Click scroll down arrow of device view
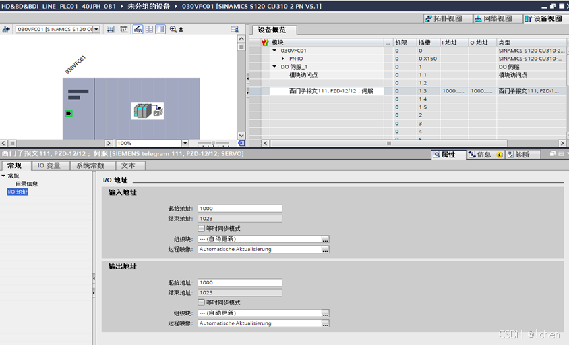Viewport: 569px width, 345px height. pyautogui.click(x=241, y=136)
